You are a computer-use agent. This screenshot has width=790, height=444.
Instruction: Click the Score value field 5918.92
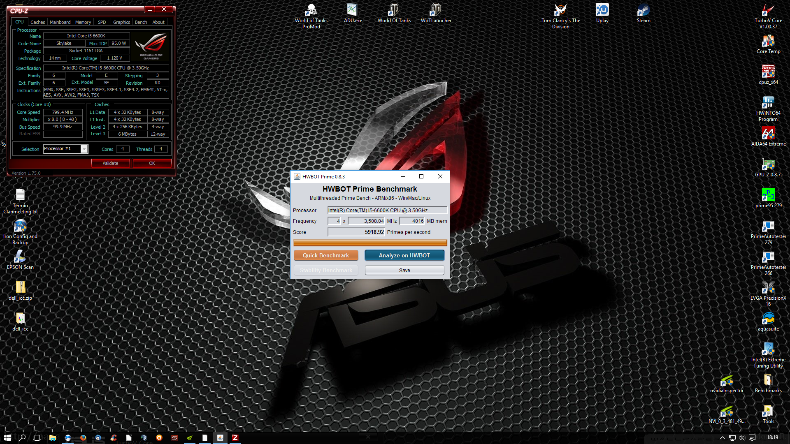356,232
